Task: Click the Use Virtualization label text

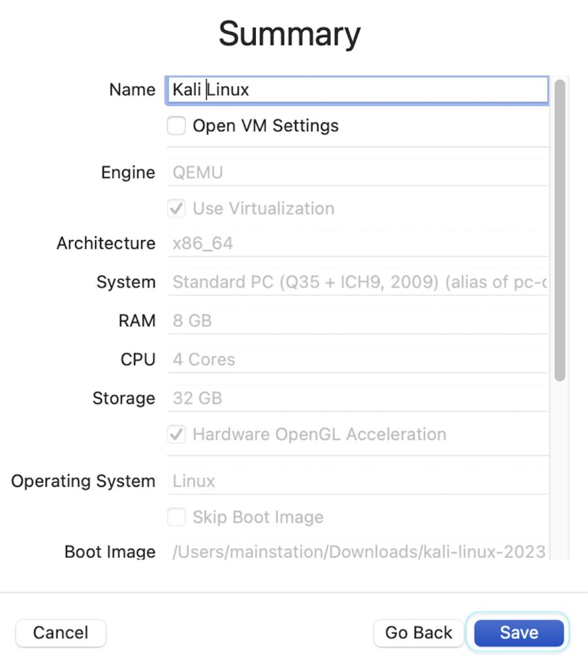Action: click(x=263, y=208)
